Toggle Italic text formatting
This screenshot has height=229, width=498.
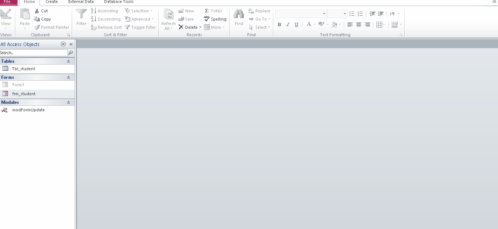pyautogui.click(x=288, y=25)
